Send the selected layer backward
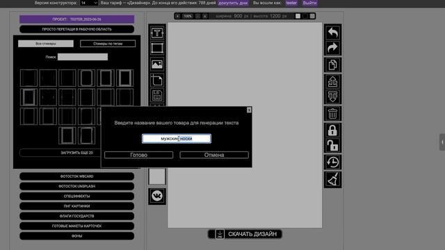Screen dimensions: 445x250 (x=332, y=97)
